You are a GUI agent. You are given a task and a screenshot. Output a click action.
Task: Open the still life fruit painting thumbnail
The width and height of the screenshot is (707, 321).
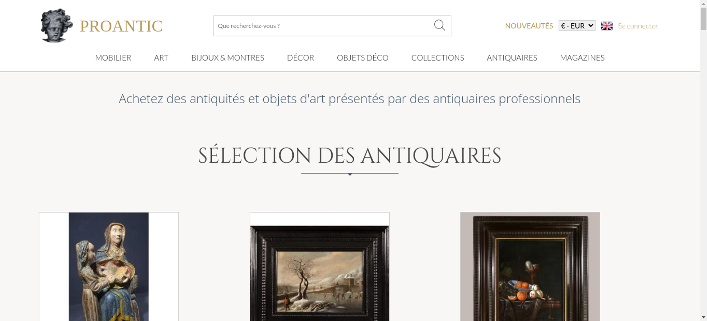click(x=530, y=267)
